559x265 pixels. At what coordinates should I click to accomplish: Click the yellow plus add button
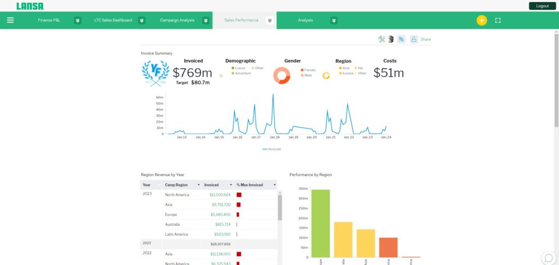pyautogui.click(x=481, y=20)
